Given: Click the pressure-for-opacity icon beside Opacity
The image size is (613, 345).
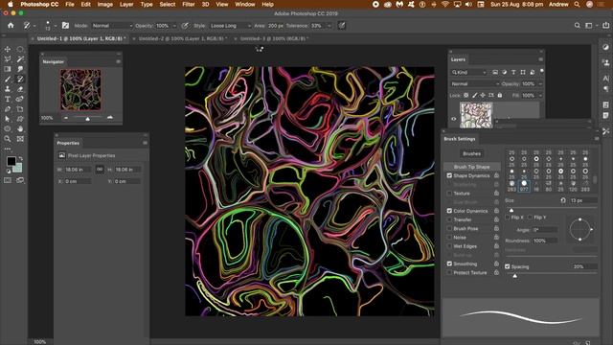Looking at the screenshot, I should coord(185,26).
